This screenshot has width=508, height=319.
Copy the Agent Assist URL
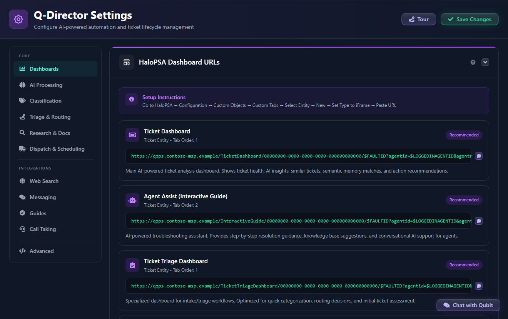[478, 221]
